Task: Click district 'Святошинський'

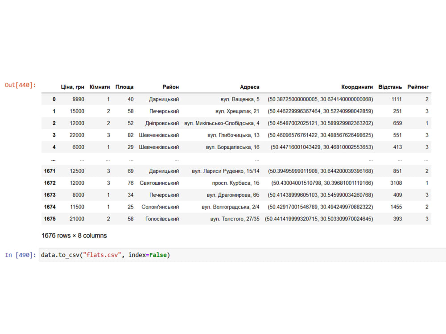Action: pyautogui.click(x=159, y=183)
